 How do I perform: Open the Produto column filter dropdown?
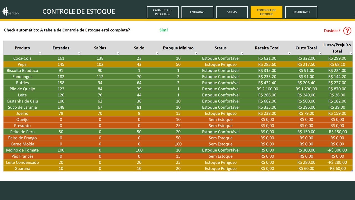point(40,53)
